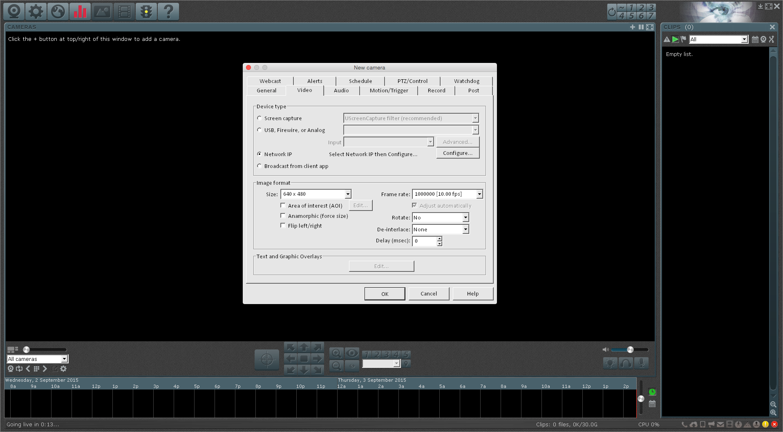783x432 pixels.
Task: Open the statistics bar chart icon
Action: click(x=80, y=11)
